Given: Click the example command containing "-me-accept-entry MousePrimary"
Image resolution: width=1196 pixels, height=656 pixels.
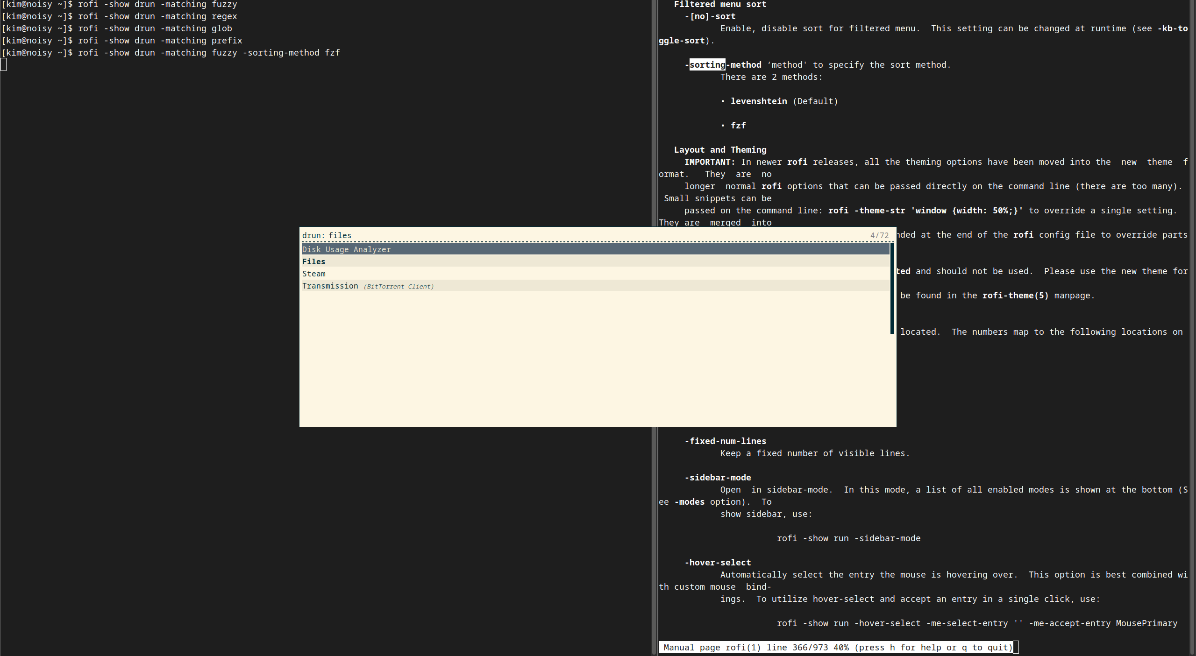Looking at the screenshot, I should click(977, 623).
